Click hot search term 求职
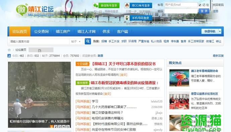 point(124,41)
